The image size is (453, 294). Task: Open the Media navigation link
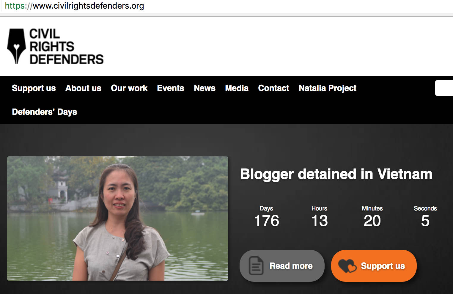[x=237, y=88]
